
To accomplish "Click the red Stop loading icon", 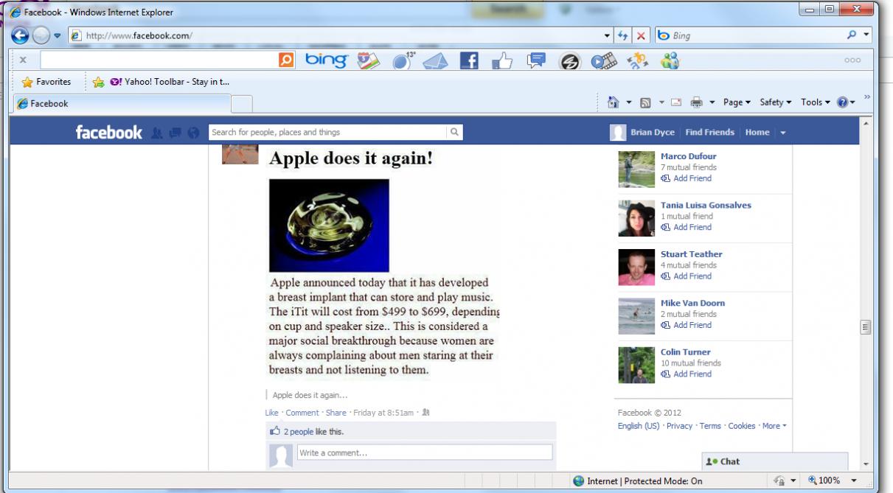I will (642, 35).
